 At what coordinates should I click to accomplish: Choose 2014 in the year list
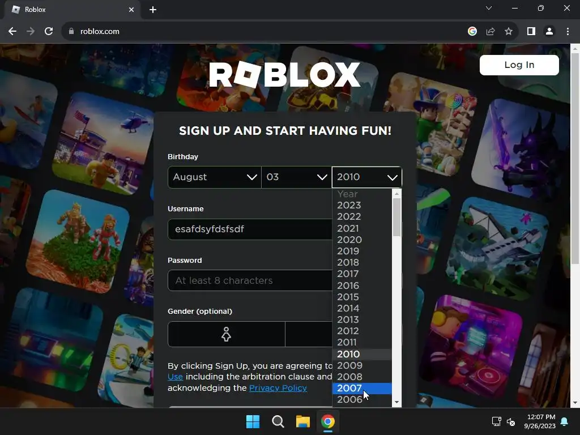[x=362, y=309]
